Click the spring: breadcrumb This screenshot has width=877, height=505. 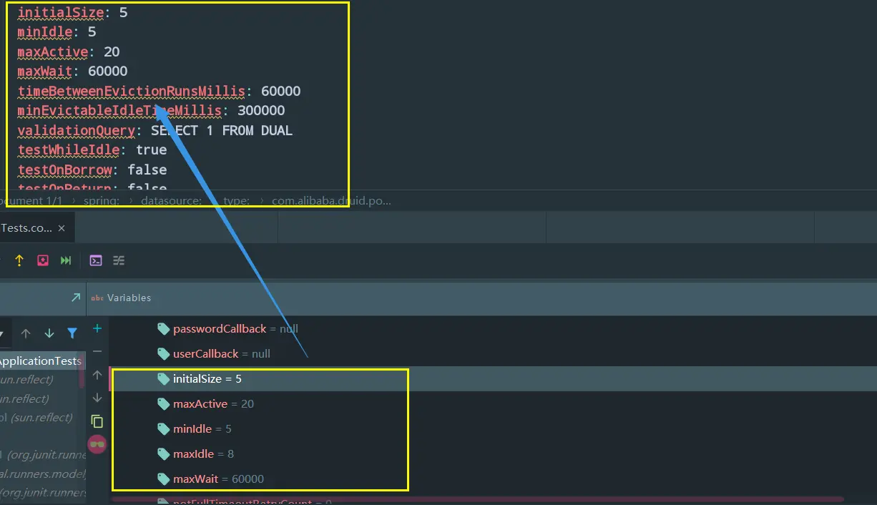[x=102, y=201]
